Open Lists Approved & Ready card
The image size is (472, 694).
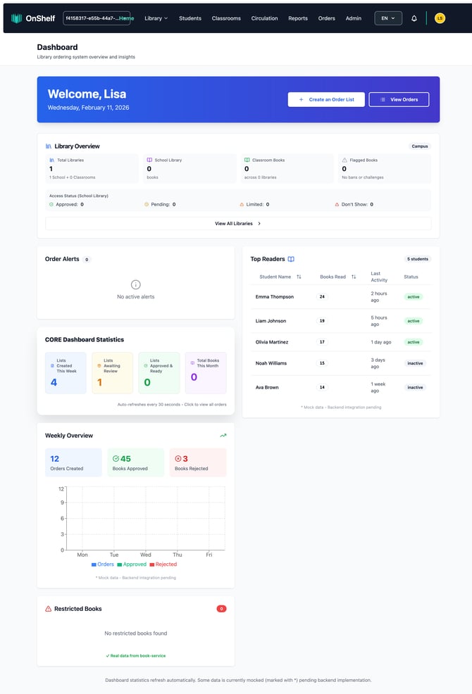pyautogui.click(x=159, y=373)
